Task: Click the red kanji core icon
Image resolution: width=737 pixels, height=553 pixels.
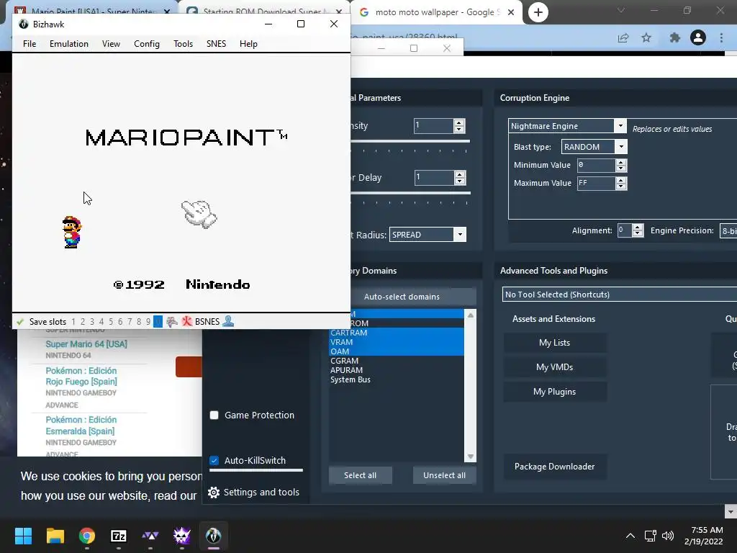Action: pos(187,322)
